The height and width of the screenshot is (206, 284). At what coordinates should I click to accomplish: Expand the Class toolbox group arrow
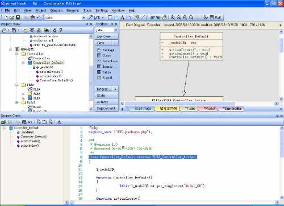pyautogui.click(x=115, y=43)
